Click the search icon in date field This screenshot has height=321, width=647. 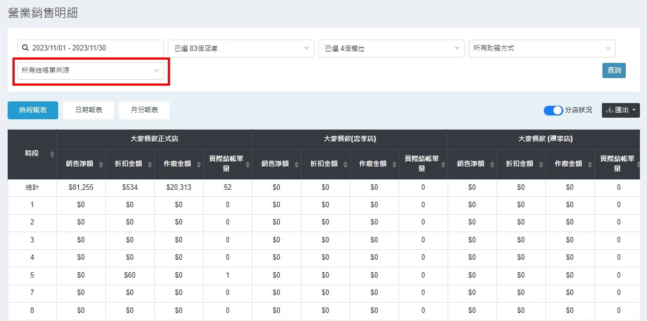[25, 48]
